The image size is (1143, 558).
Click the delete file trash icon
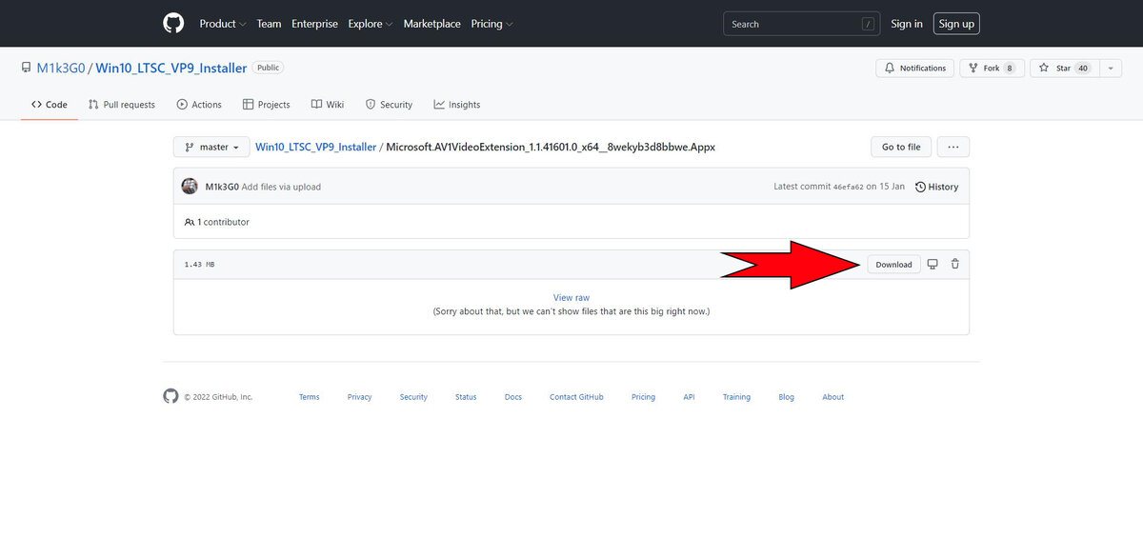pos(955,264)
